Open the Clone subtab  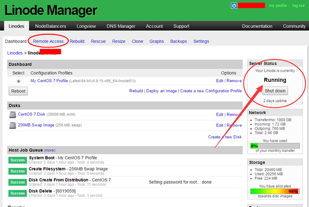tap(137, 41)
